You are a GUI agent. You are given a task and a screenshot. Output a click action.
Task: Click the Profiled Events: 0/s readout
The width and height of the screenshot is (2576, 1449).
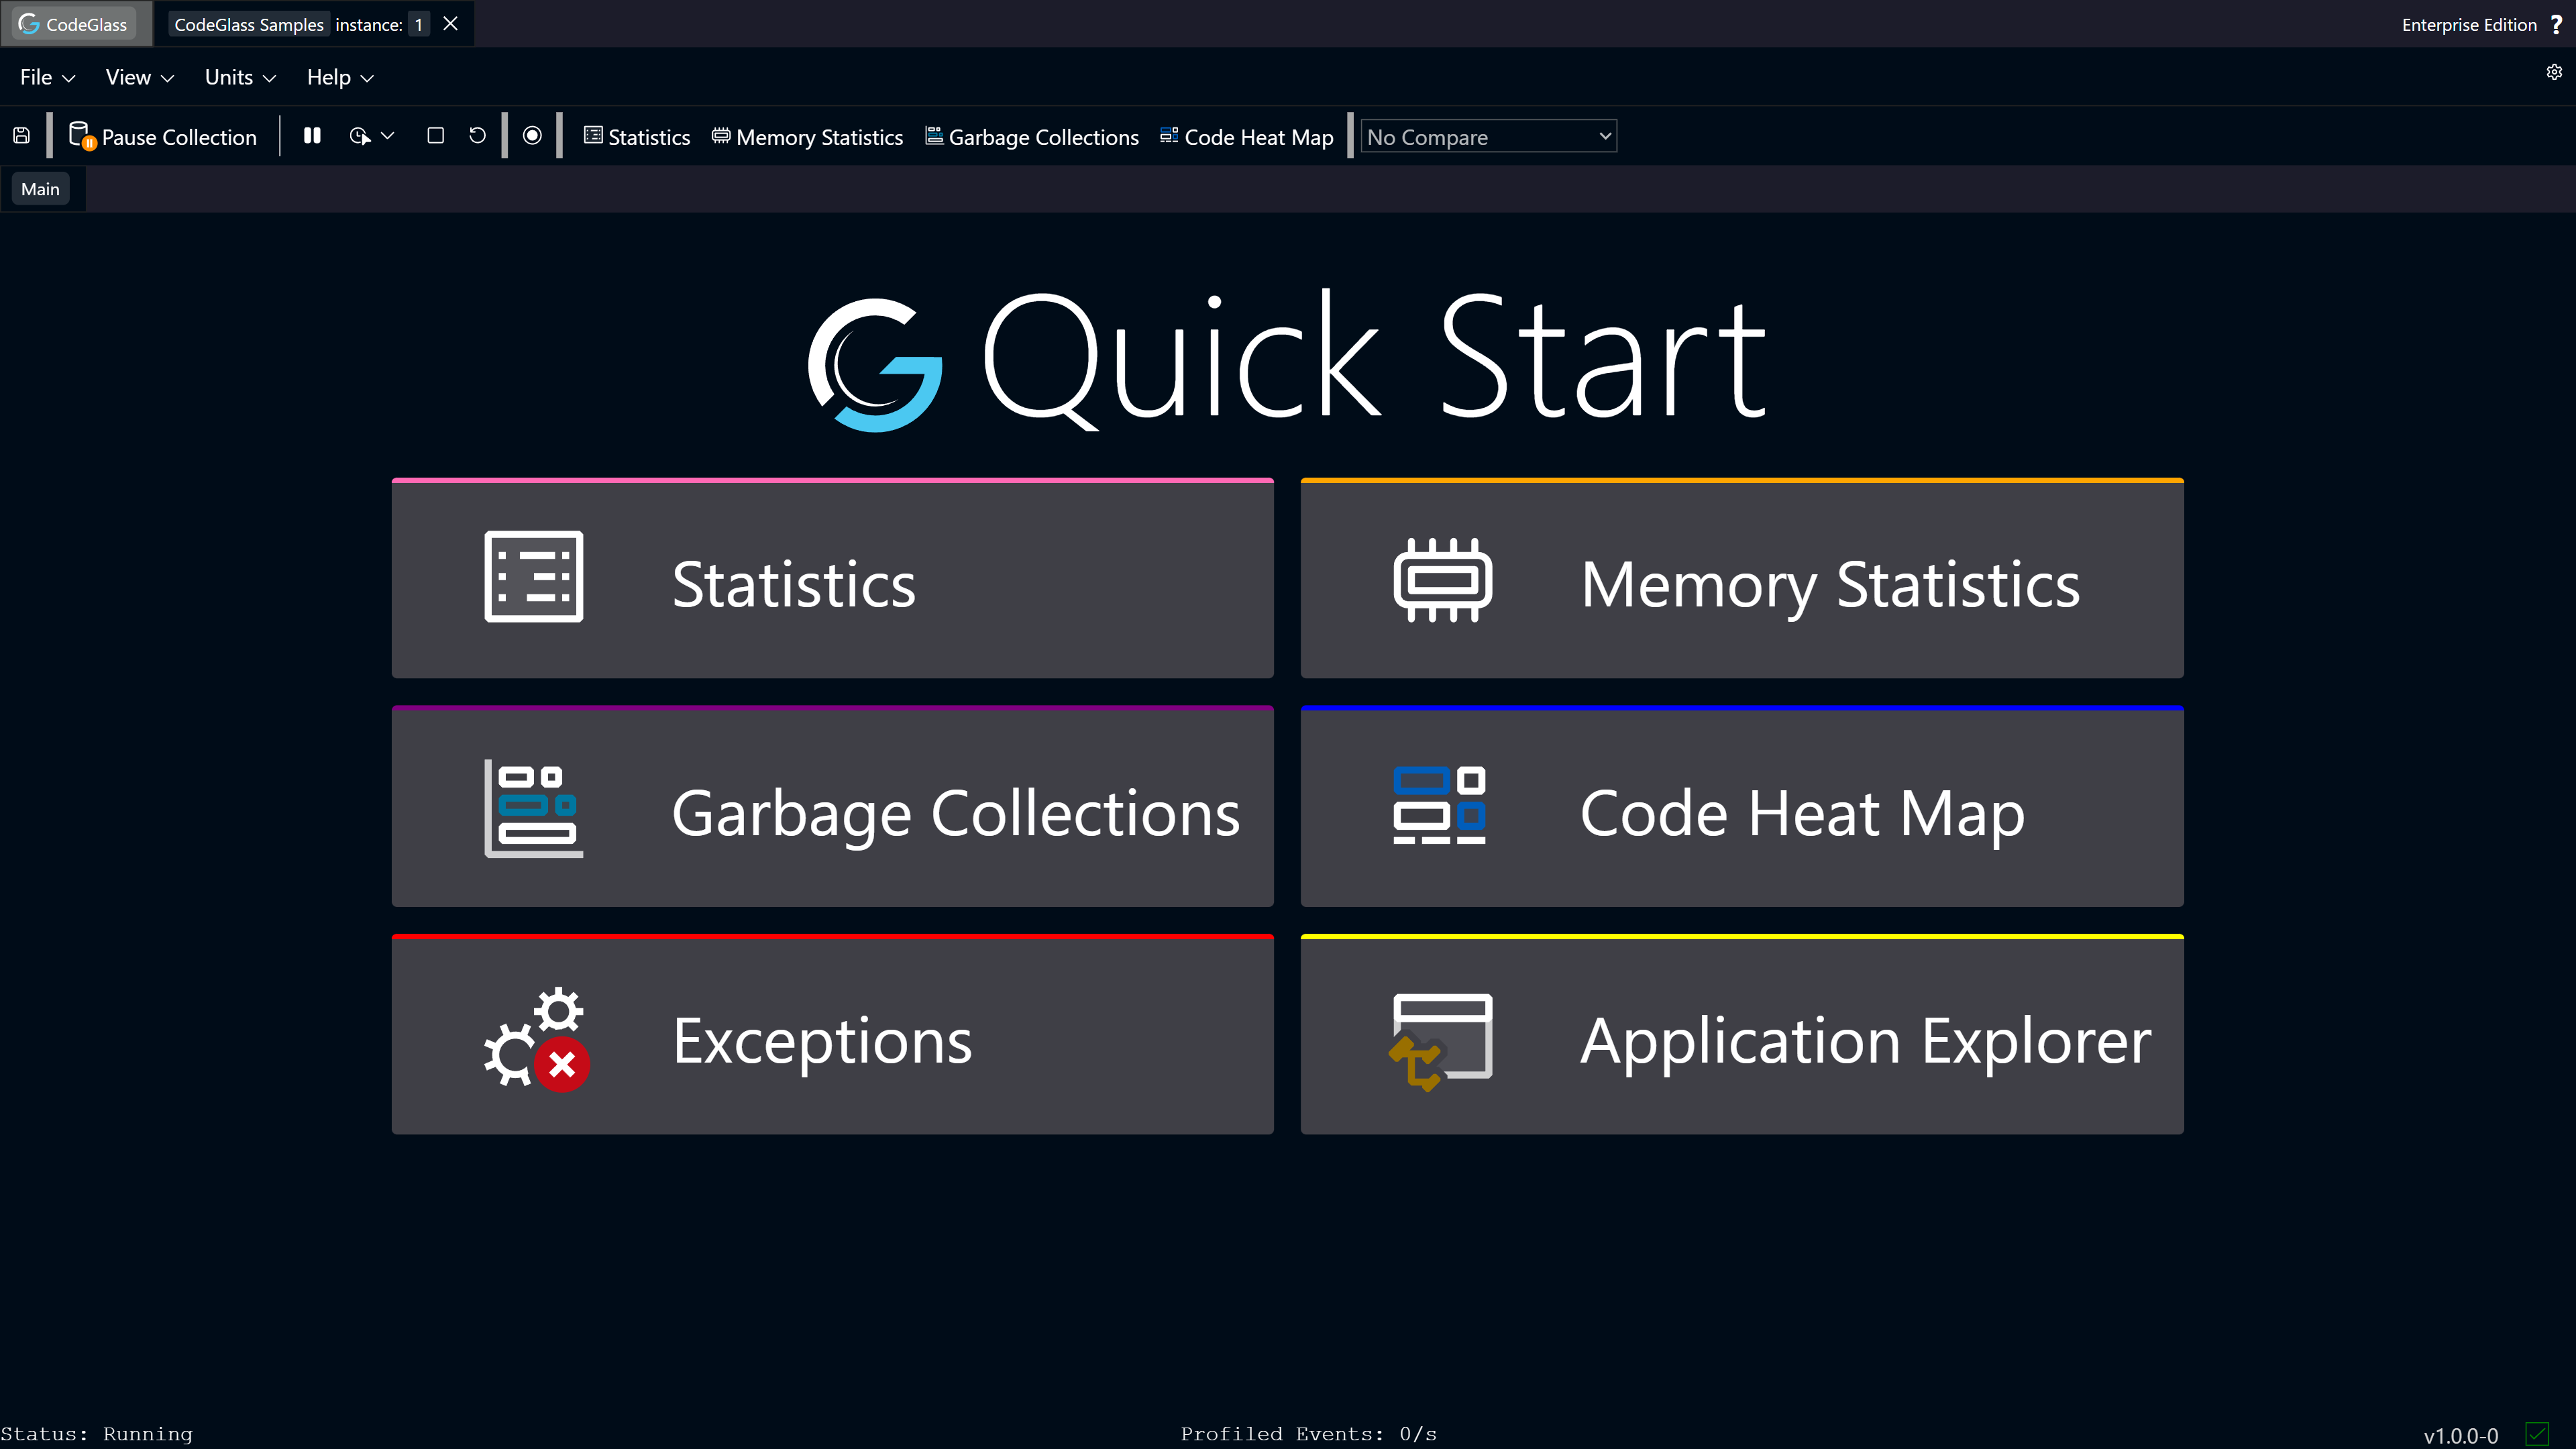(1308, 1434)
